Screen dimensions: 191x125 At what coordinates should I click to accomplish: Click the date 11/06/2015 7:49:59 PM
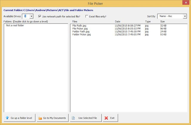[127, 32]
